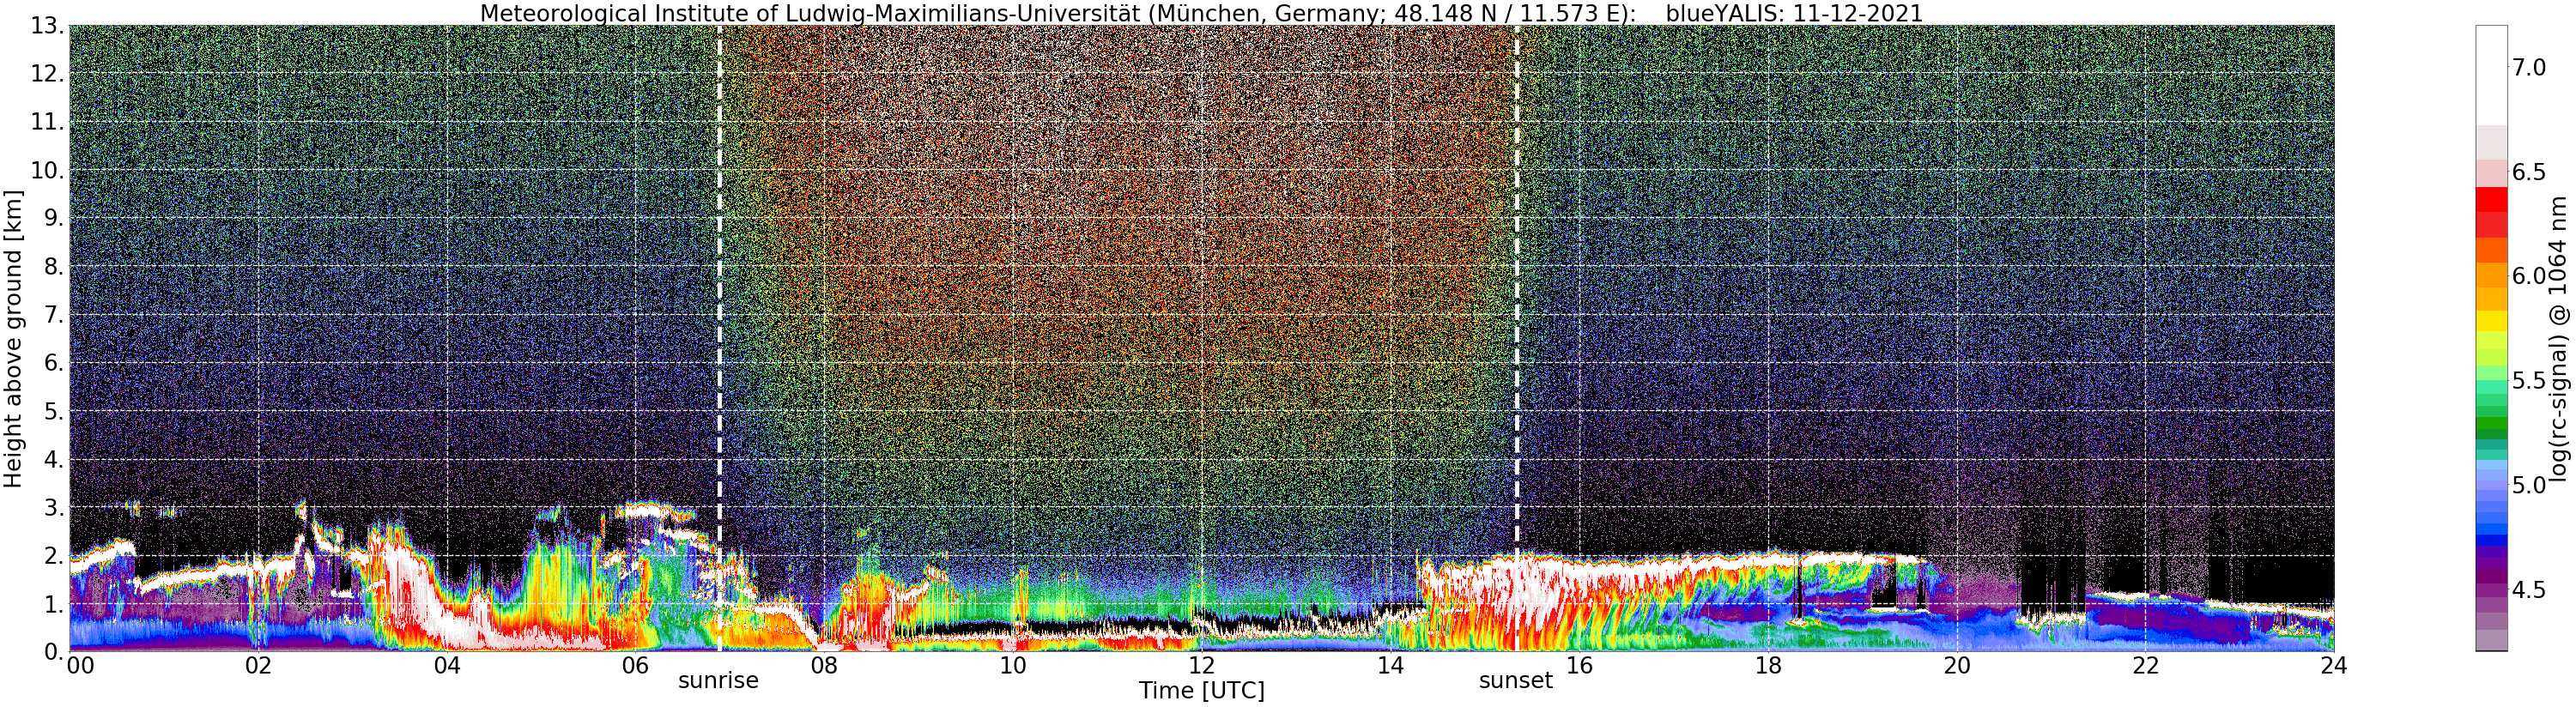Click the 'sunrise' label below the time axis
2576x707 pixels.
tap(718, 681)
